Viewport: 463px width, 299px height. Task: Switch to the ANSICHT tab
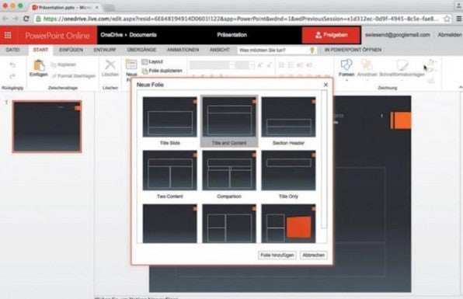220,50
